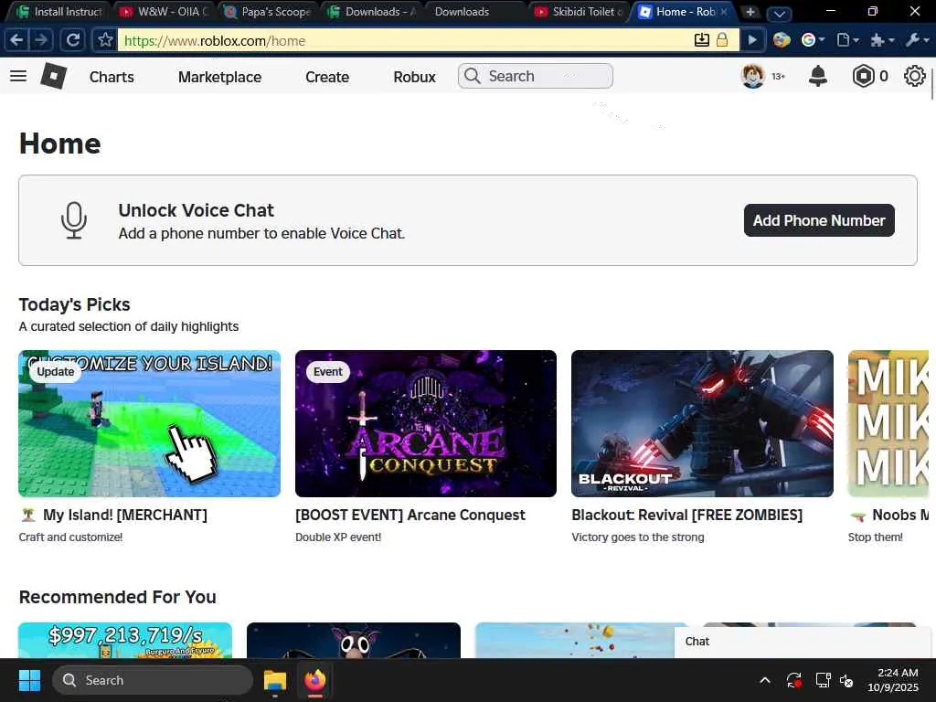Open the Roblox hamburger navigation menu

point(18,76)
